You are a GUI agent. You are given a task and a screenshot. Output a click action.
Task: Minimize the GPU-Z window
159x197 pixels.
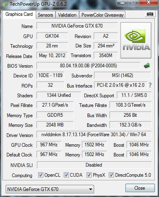click(122, 2)
